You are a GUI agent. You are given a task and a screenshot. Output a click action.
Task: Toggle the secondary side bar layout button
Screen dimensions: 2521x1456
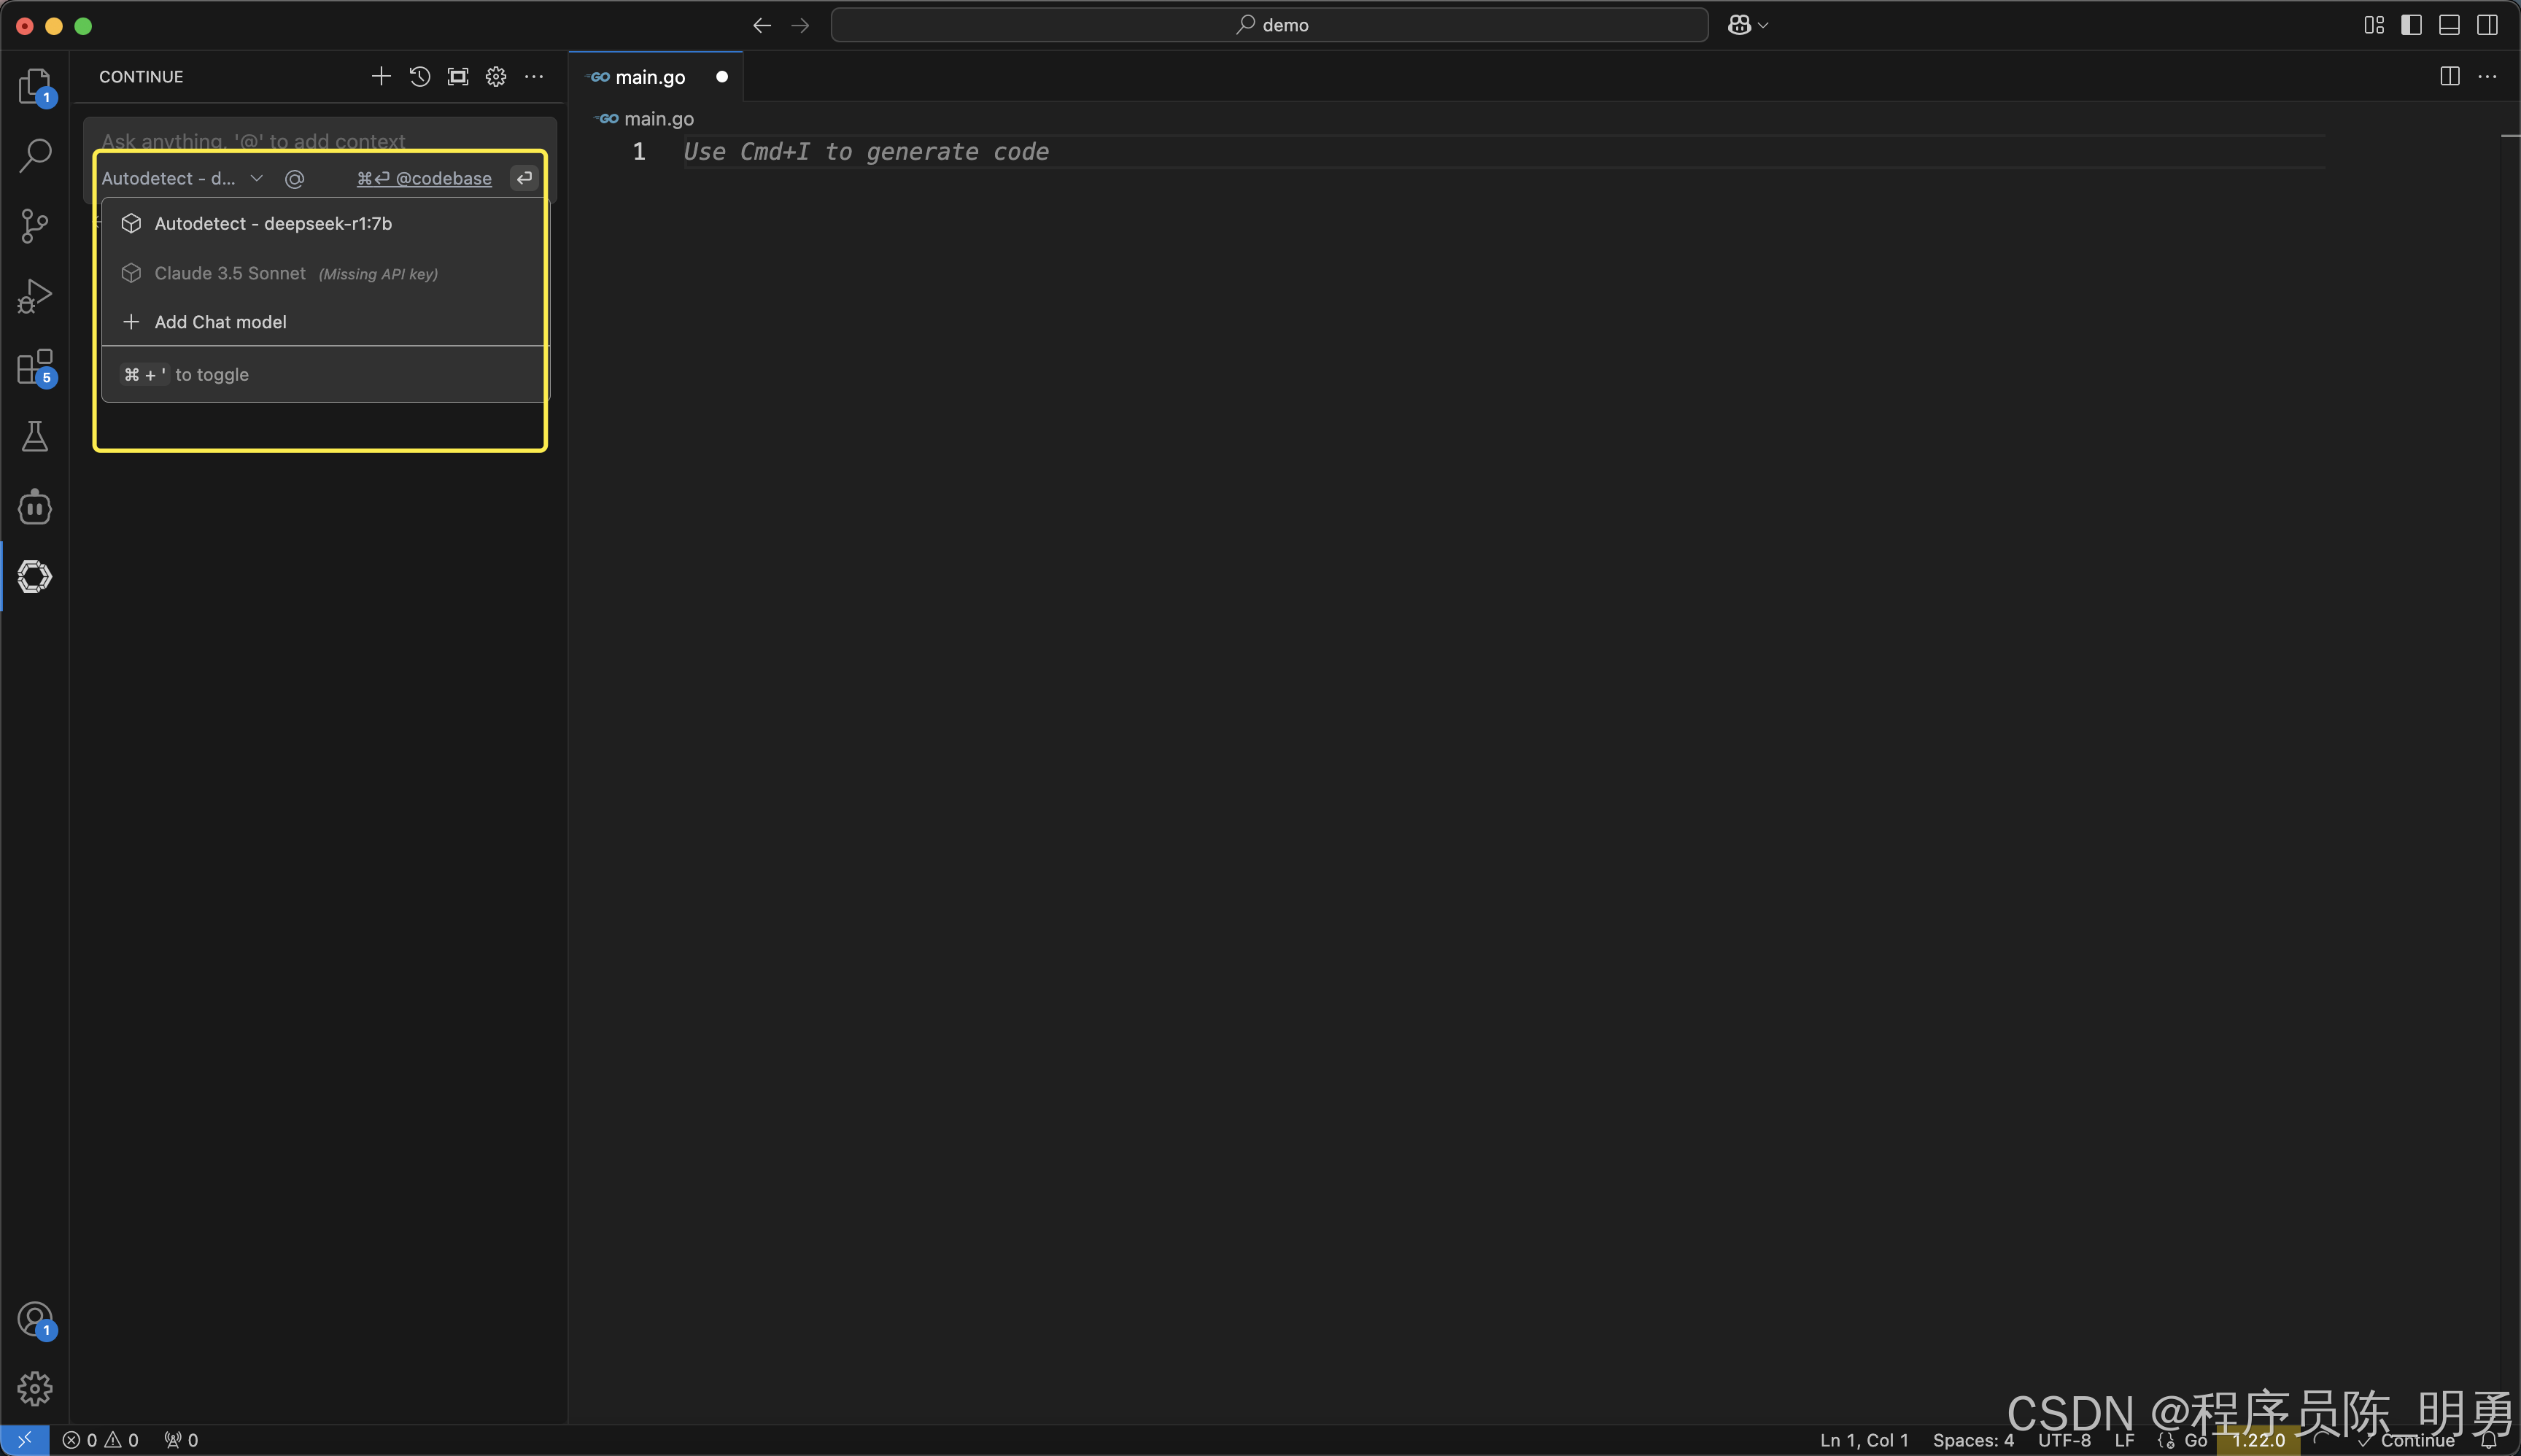[x=2487, y=25]
